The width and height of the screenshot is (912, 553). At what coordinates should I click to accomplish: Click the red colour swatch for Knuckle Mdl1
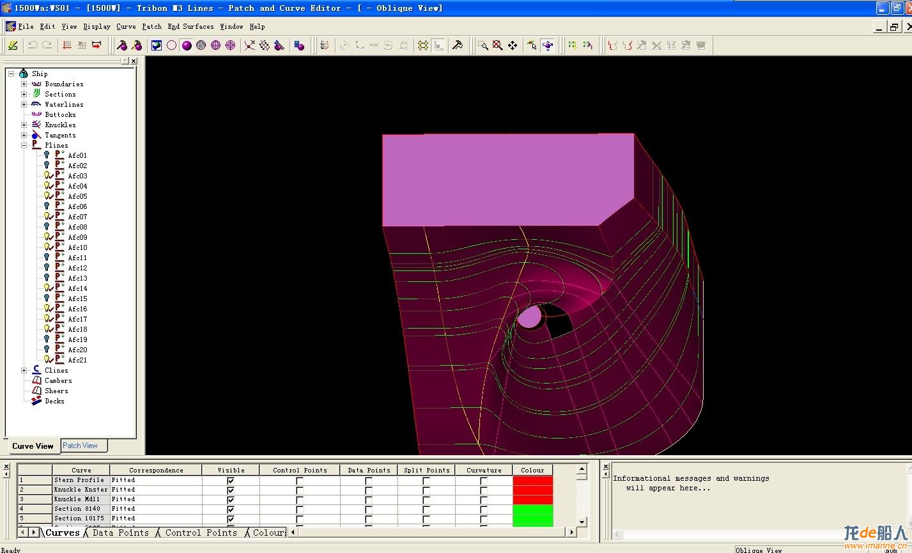[532, 499]
